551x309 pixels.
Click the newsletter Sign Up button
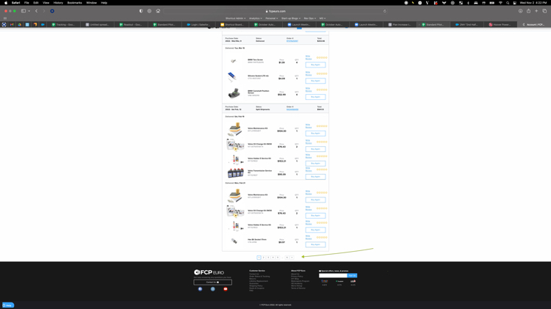(x=352, y=275)
